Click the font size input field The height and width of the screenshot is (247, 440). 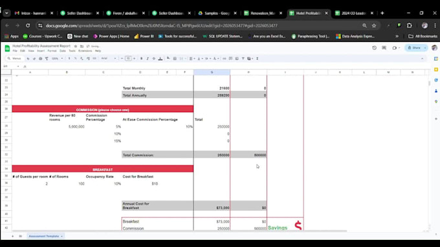(128, 59)
